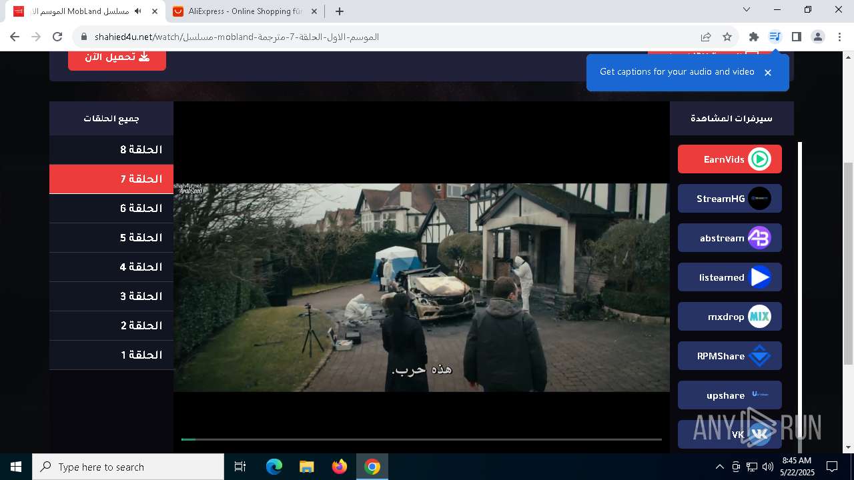Toggle the browser side panel
This screenshot has height=480, width=854.
pyautogui.click(x=796, y=37)
